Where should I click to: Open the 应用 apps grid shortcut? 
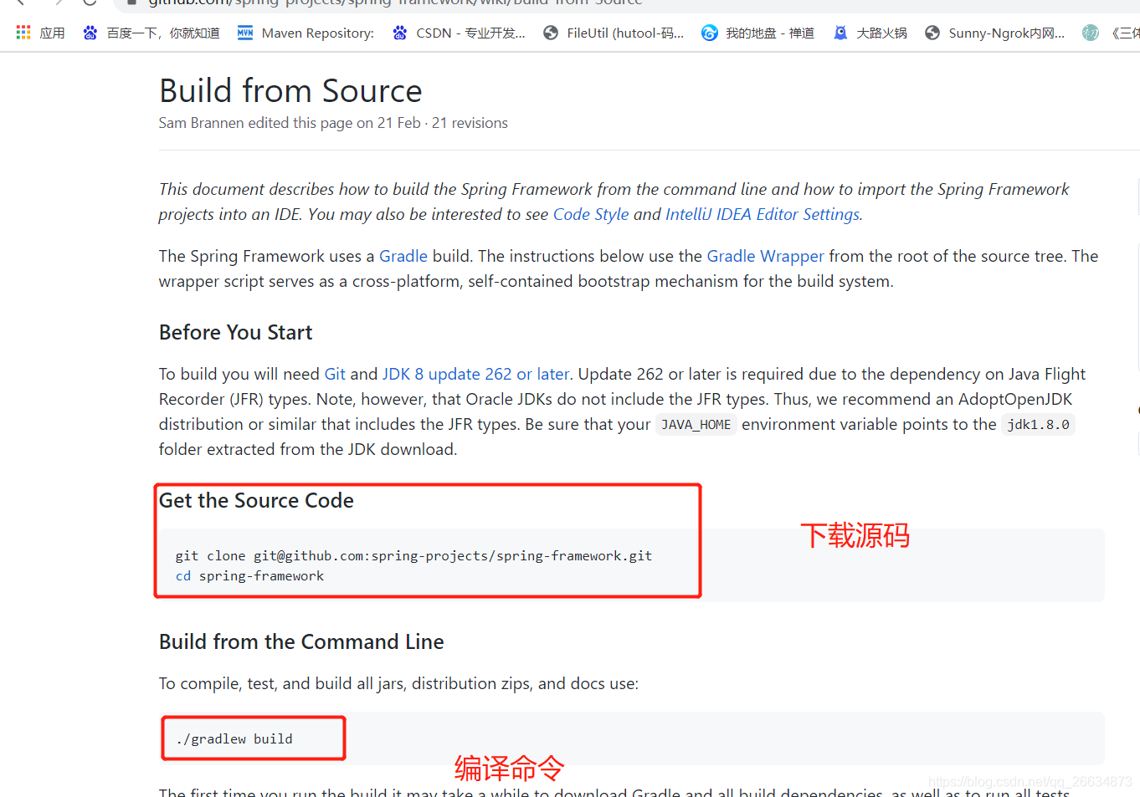[x=40, y=33]
